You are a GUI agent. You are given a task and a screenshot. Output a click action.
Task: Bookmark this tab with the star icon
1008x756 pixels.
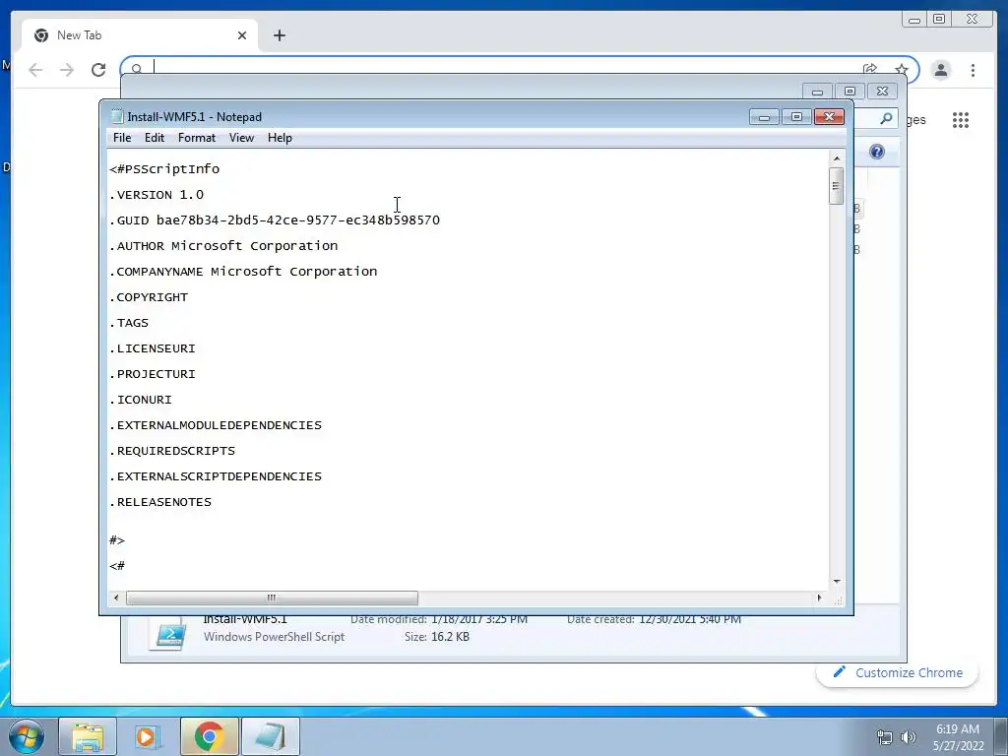902,69
